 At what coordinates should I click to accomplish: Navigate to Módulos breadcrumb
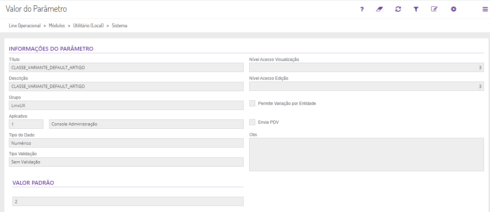pos(57,26)
